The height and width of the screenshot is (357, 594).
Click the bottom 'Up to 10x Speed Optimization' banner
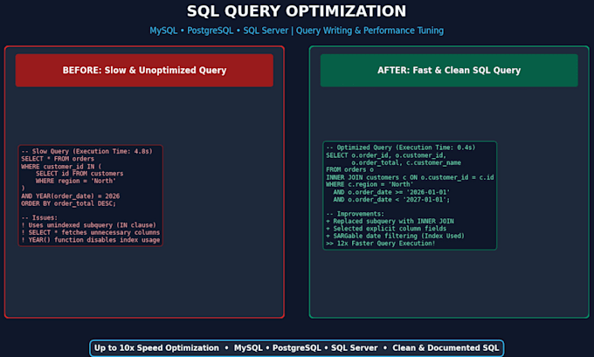tap(297, 348)
